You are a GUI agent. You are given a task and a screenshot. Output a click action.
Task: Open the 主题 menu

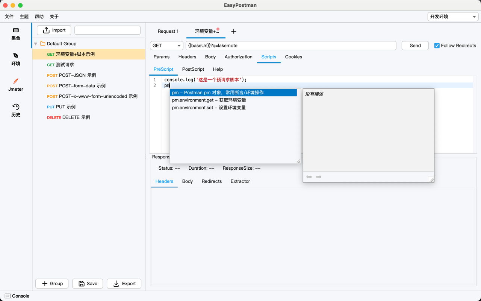click(x=24, y=17)
